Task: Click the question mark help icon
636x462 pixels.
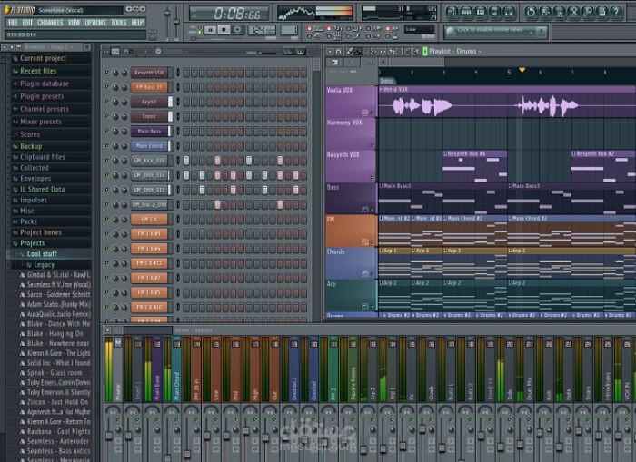Action: tap(616, 12)
